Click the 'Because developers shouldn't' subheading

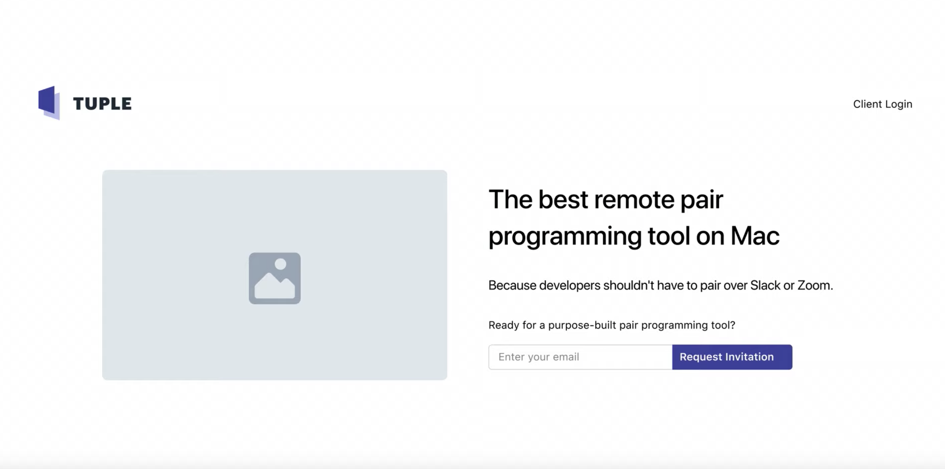[x=660, y=285]
